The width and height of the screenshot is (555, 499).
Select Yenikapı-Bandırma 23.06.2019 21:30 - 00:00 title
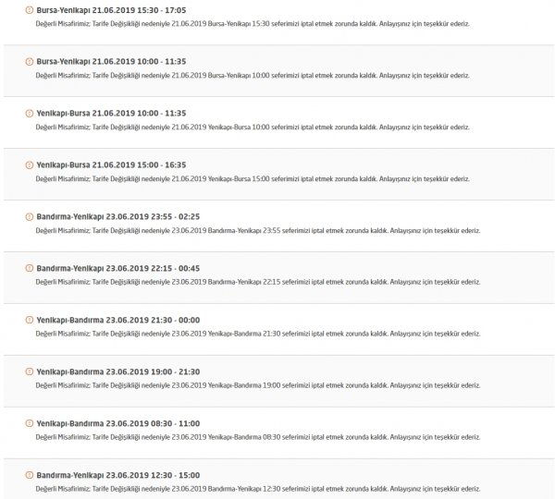[x=118, y=320]
